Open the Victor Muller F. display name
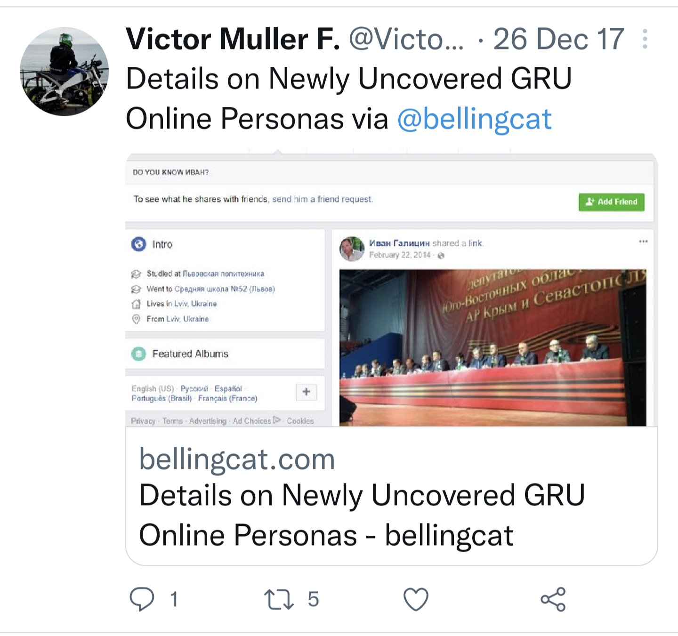Screen dimensions: 678x636 pyautogui.click(x=233, y=39)
